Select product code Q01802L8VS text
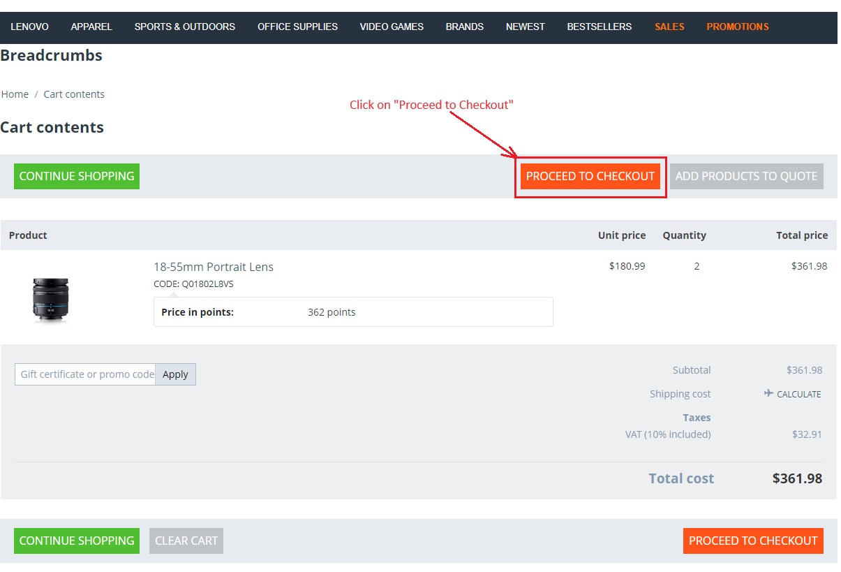The width and height of the screenshot is (841, 572). (209, 284)
